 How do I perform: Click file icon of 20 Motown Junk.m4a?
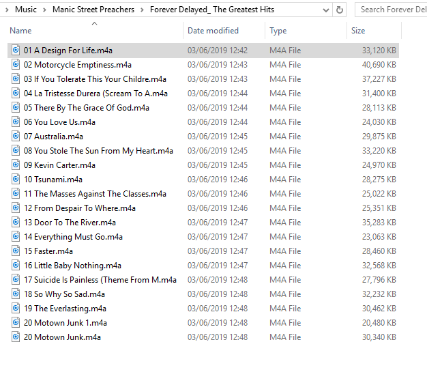coord(16,337)
